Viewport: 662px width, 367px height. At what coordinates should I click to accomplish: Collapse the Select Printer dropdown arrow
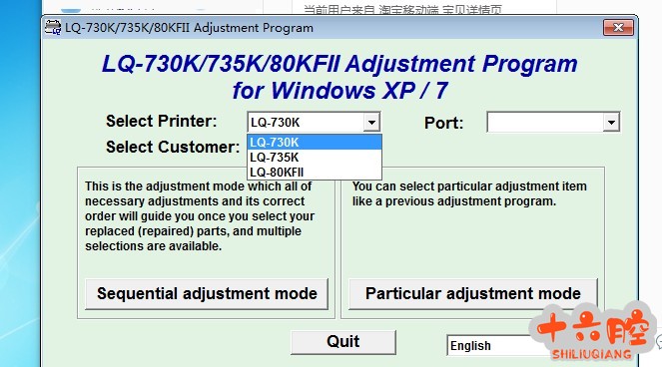click(371, 123)
